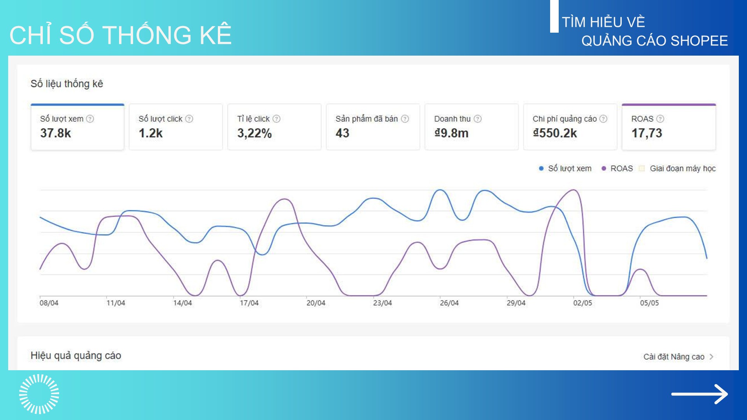
Task: Click the 29/04 date on the chart axis
Action: [516, 303]
